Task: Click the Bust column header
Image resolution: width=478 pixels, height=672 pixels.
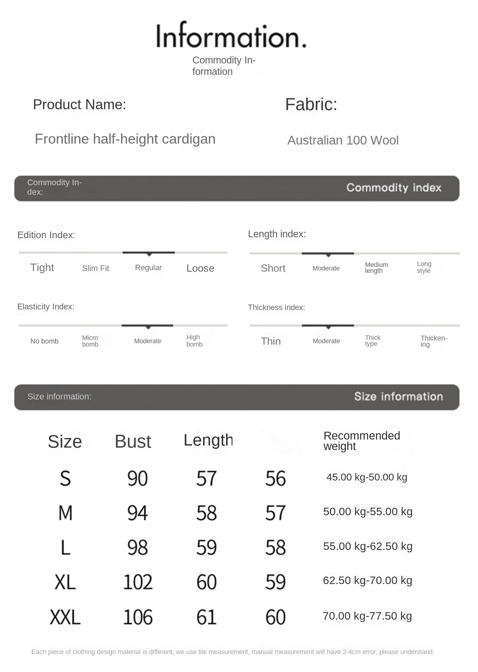Action: [133, 441]
